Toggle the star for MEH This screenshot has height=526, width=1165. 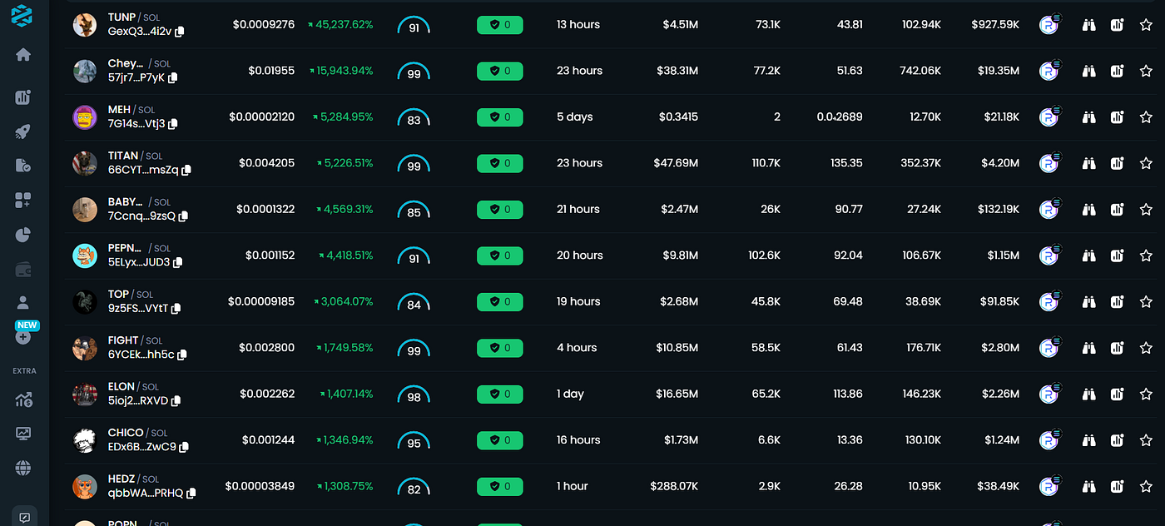[1146, 117]
